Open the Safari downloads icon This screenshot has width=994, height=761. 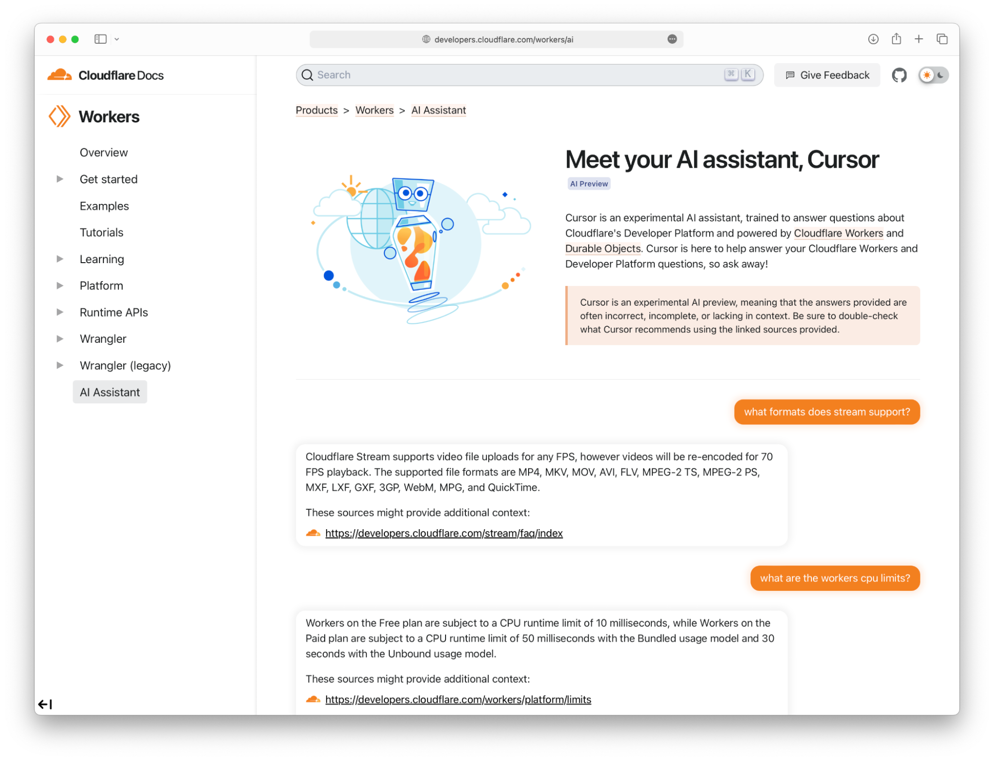click(873, 39)
